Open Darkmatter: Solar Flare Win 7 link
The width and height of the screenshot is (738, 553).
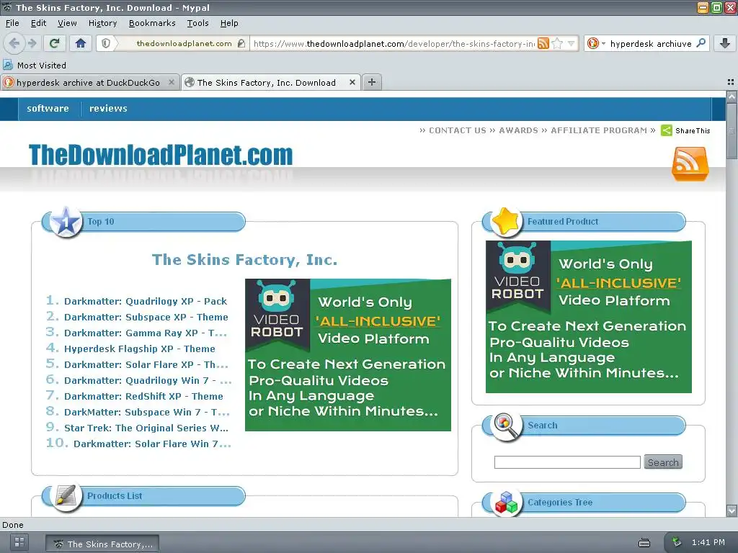point(153,444)
